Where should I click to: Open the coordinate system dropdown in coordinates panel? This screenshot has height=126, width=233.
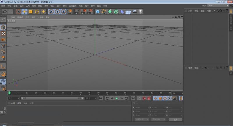[142, 119]
